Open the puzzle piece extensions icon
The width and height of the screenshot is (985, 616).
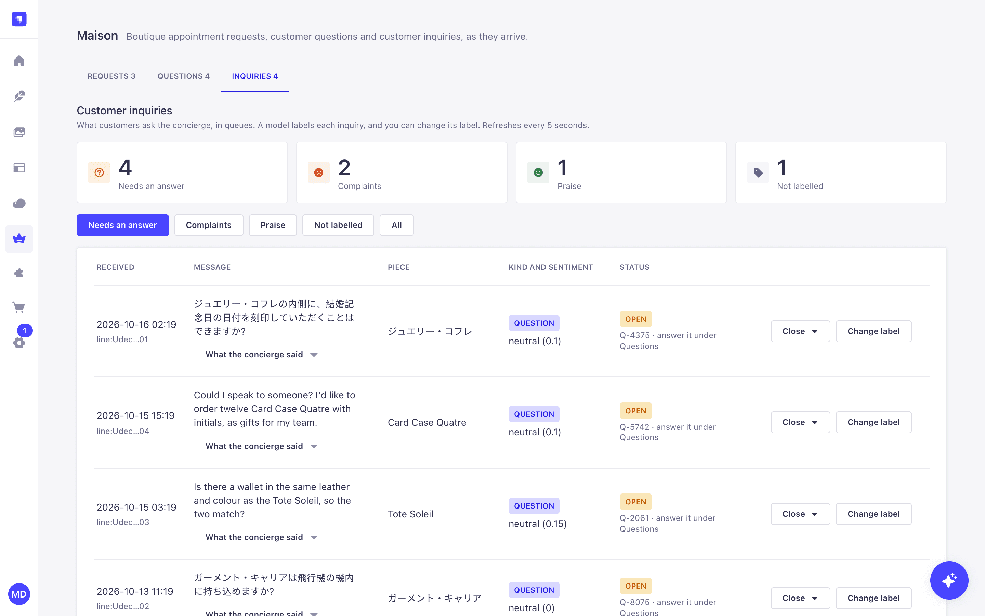click(x=19, y=273)
